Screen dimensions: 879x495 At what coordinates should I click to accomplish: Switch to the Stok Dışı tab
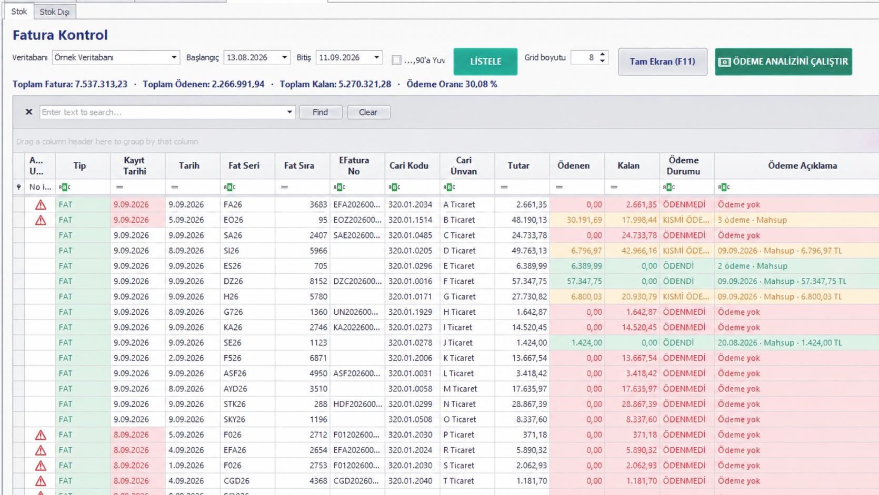pos(55,12)
